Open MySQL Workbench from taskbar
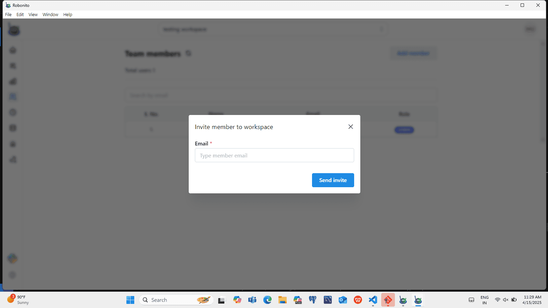548x308 pixels. pos(328,300)
